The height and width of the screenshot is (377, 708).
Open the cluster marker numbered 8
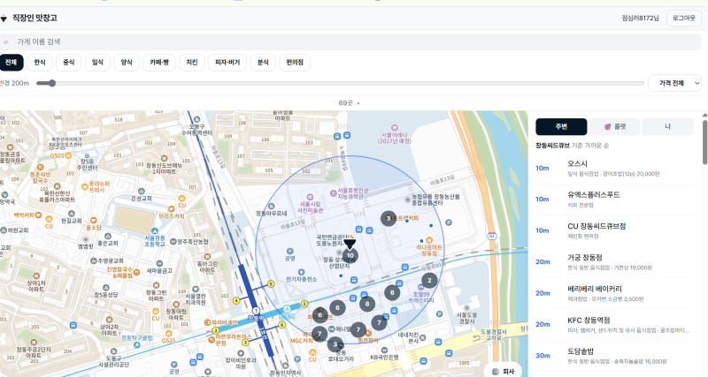coord(367,304)
